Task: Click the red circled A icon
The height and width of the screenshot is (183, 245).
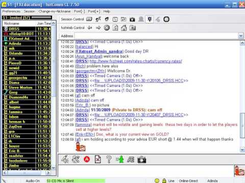Action: [x=87, y=159]
